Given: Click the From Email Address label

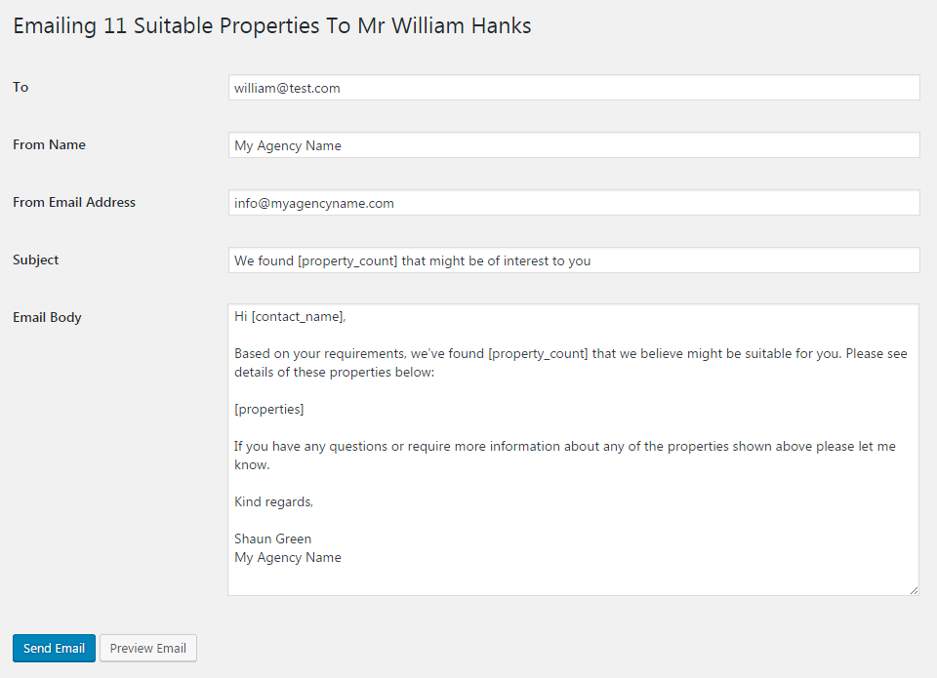Looking at the screenshot, I should pos(74,203).
